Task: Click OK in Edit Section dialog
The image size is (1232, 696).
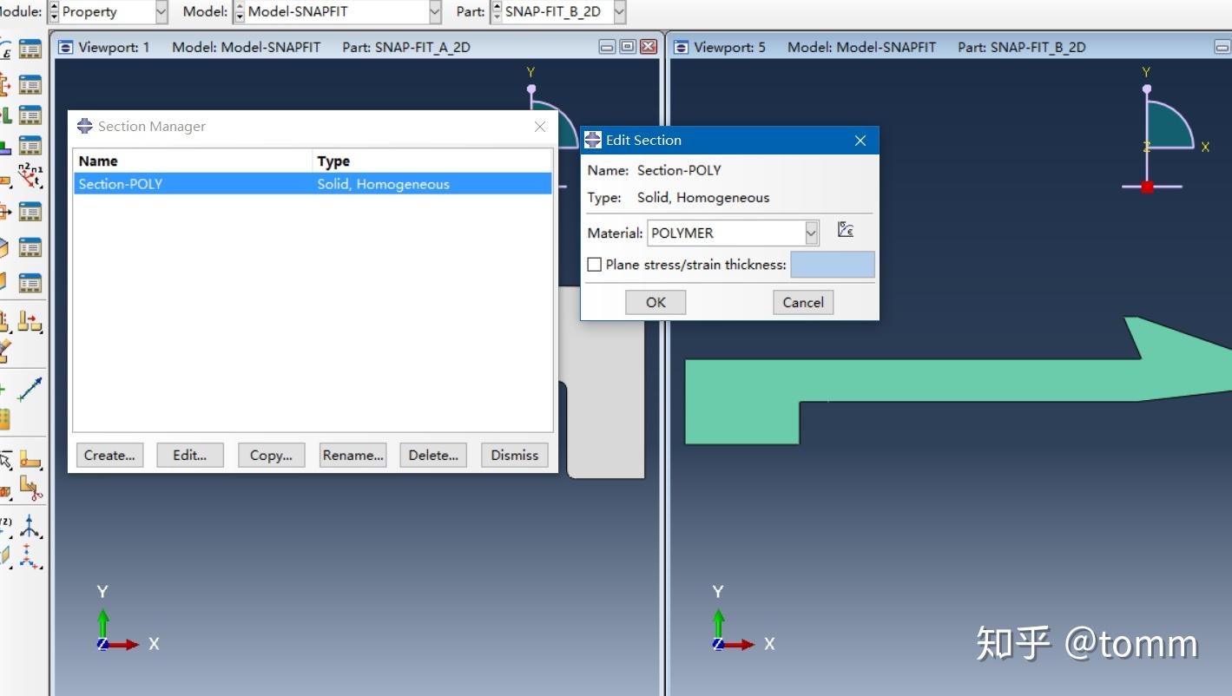Action: point(656,302)
